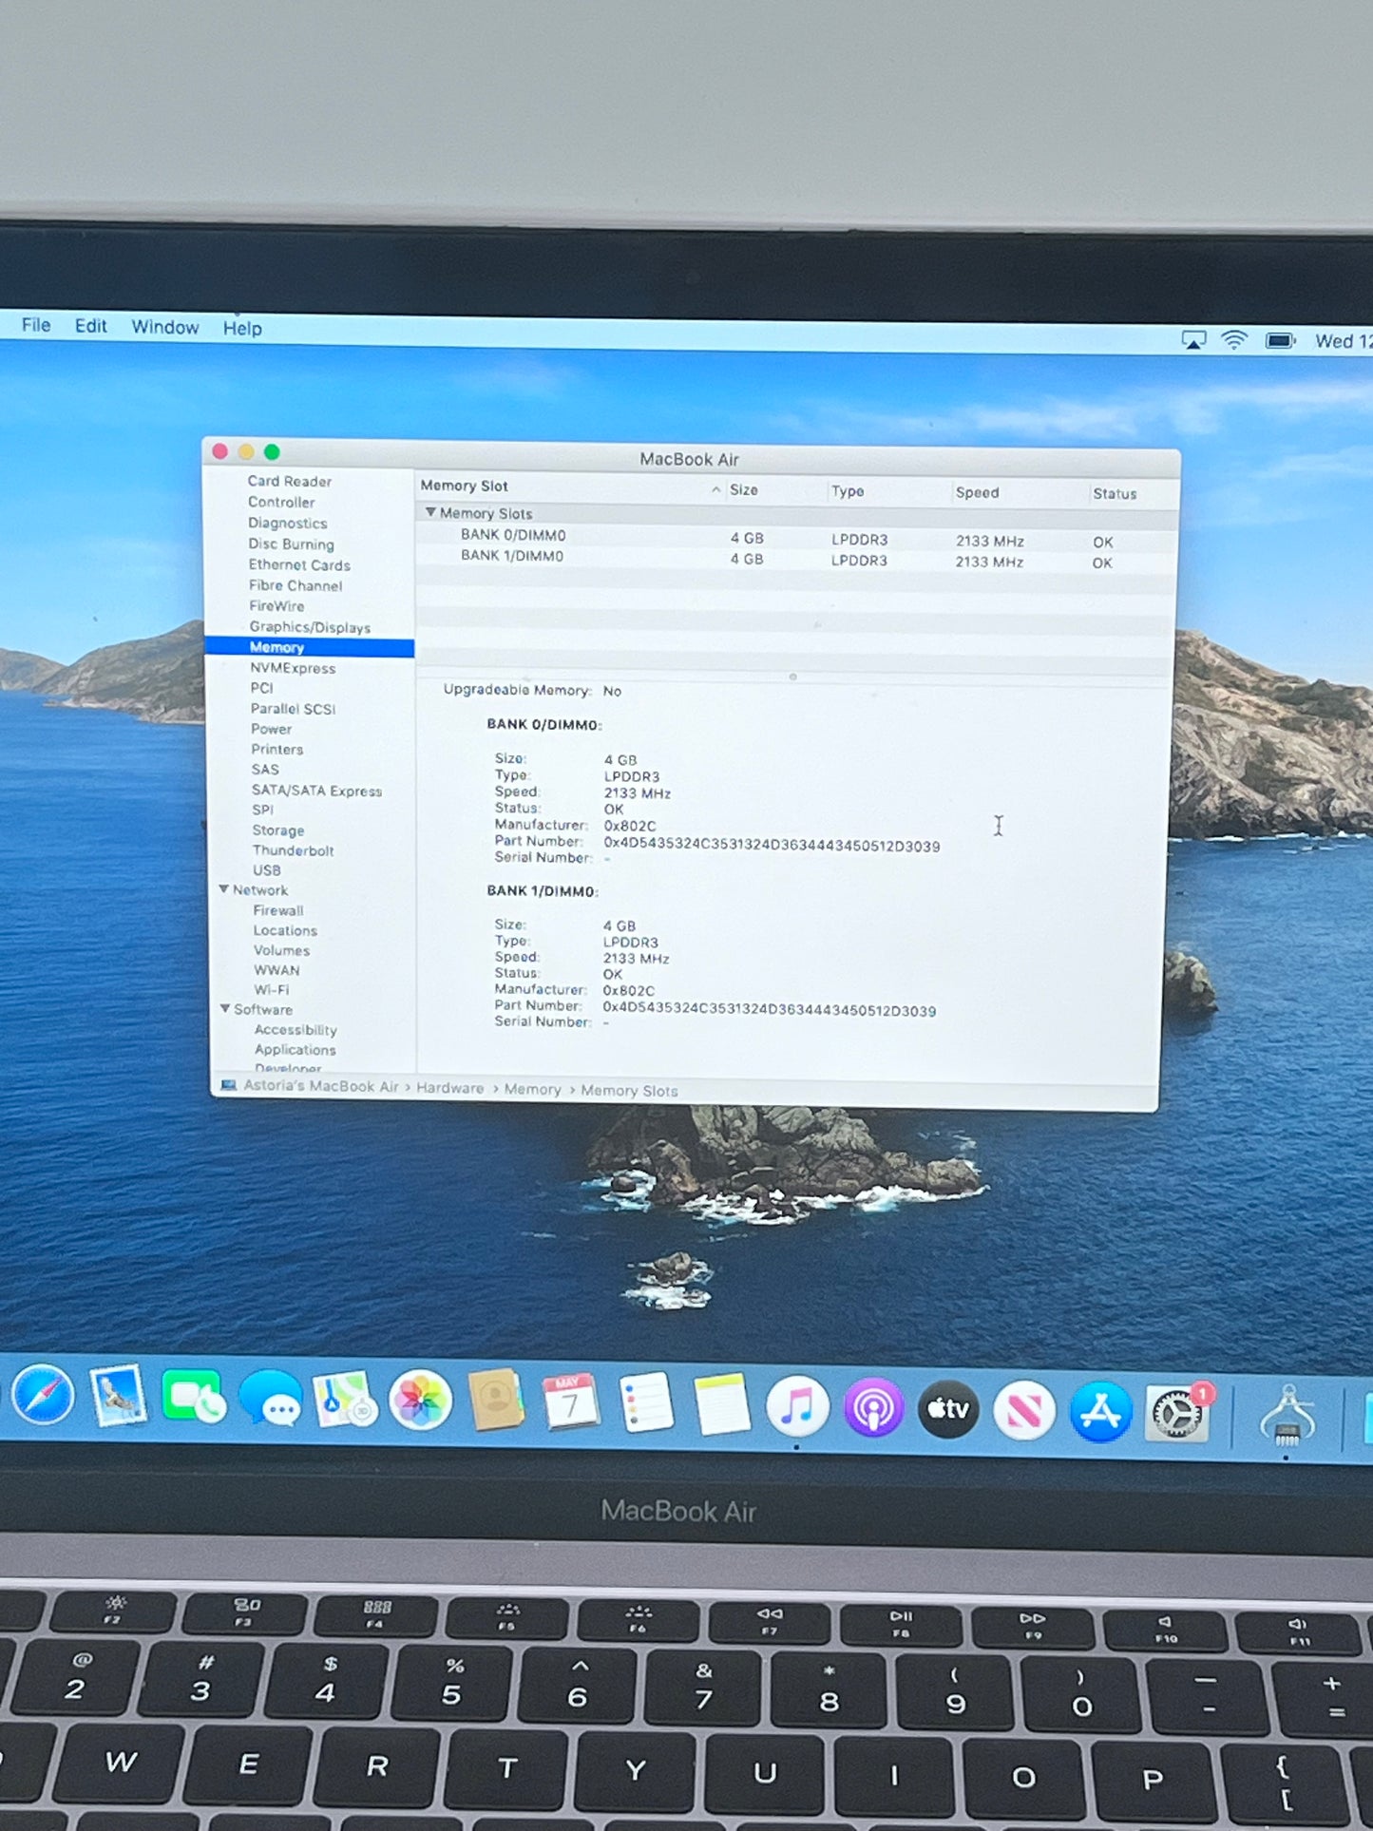Select Graphics/Displays in sidebar
Screen dimensions: 1373x1831
click(x=310, y=627)
